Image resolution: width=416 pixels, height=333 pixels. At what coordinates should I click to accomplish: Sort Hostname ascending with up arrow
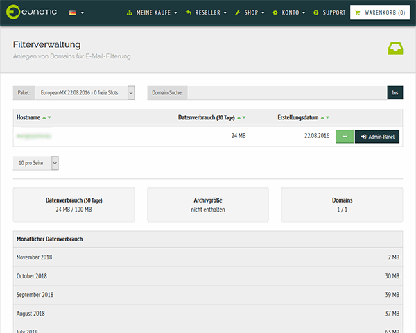(x=44, y=117)
